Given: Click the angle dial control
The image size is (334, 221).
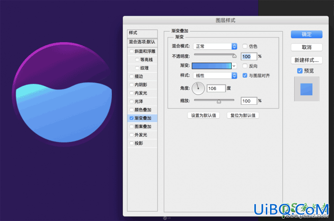Looking at the screenshot, I should [198, 88].
